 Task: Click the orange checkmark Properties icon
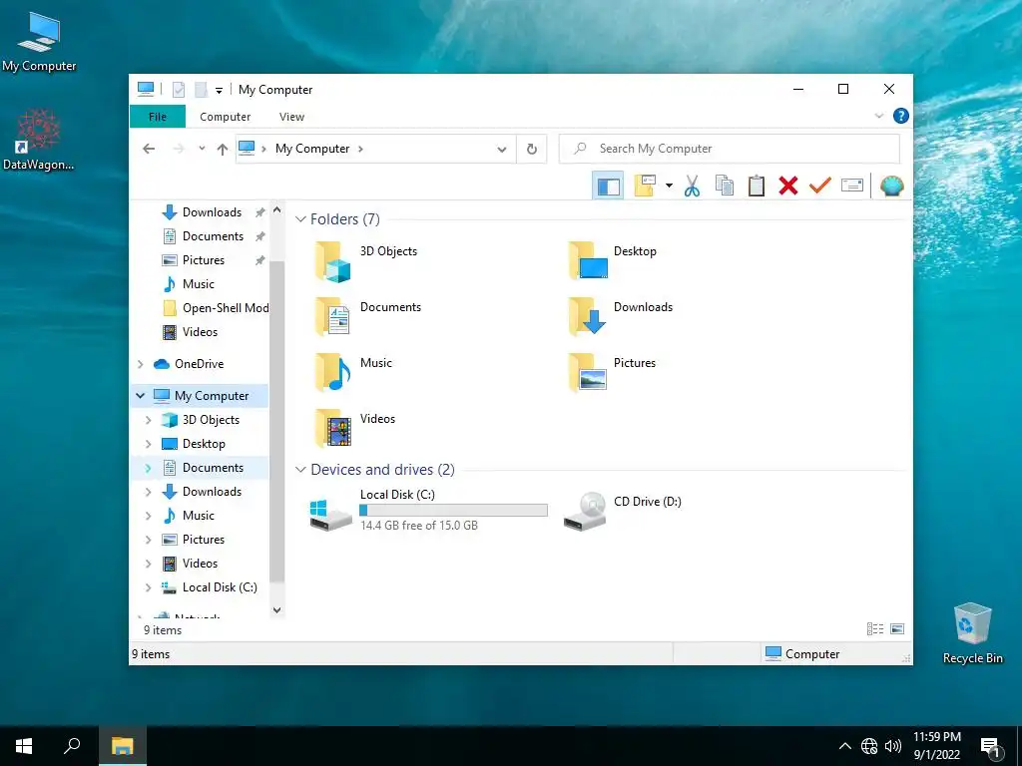click(x=820, y=186)
